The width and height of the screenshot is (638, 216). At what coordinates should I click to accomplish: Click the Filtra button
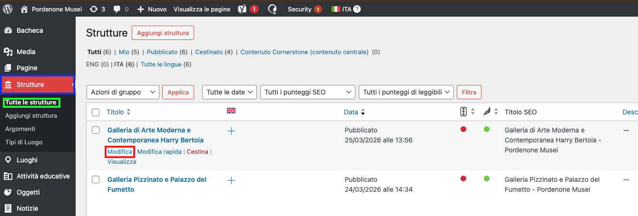(x=469, y=92)
